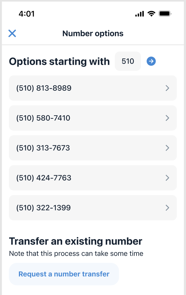
Task: Tap the cellular signal bars icon
Action: [x=139, y=14]
